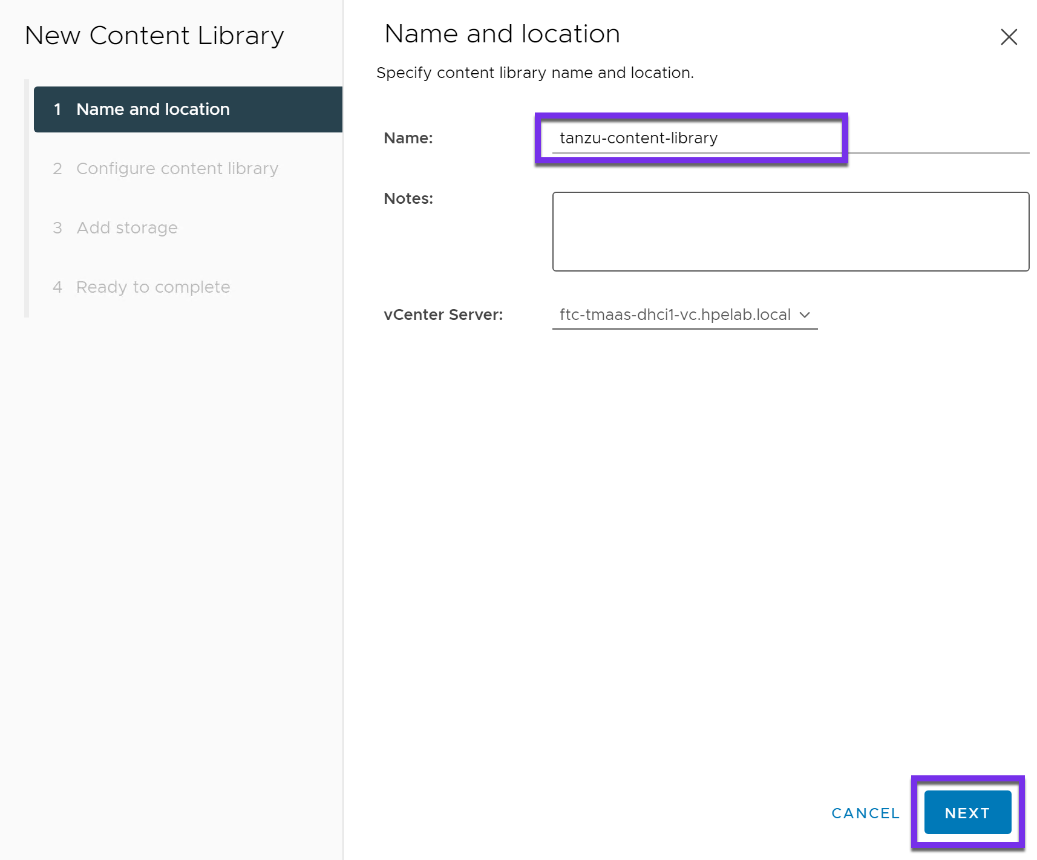Click the step 4 Ready to complete label
Image resolution: width=1037 pixels, height=860 pixels.
point(152,287)
